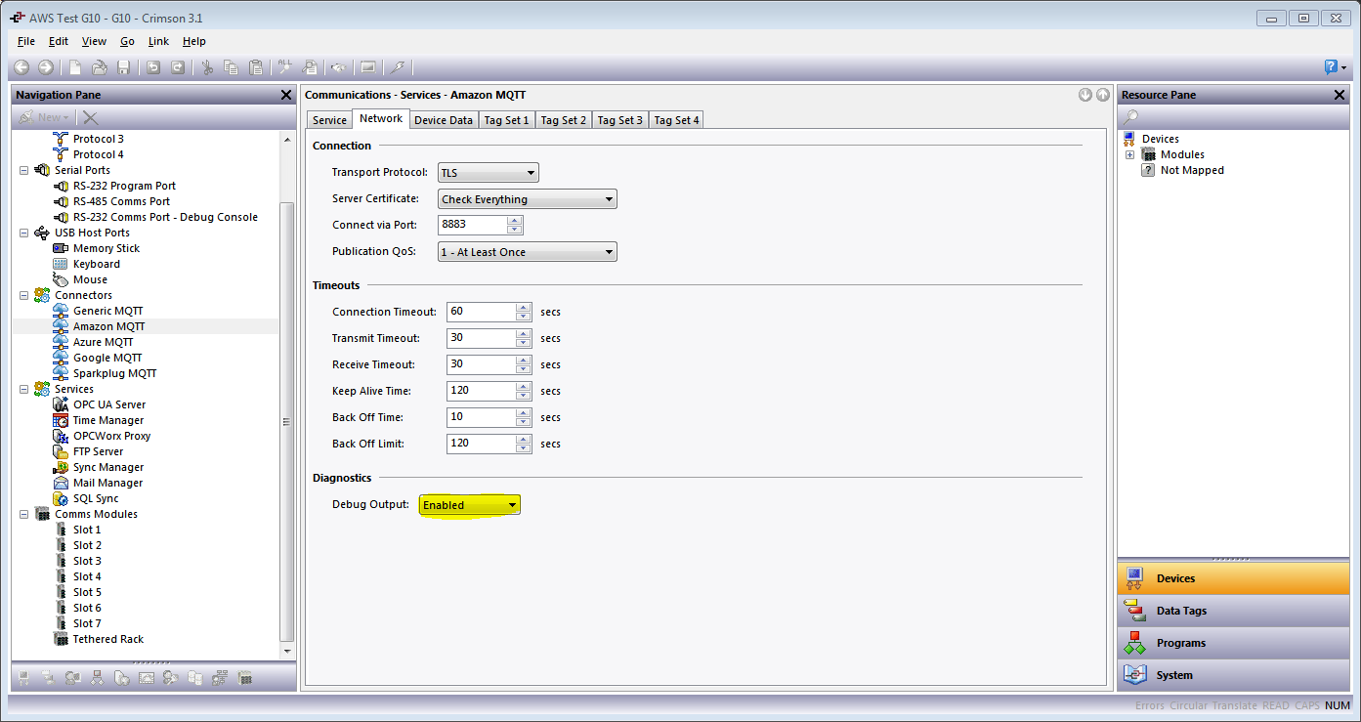Image resolution: width=1361 pixels, height=722 pixels.
Task: Collapse the Comms Modules tree node
Action: click(x=23, y=514)
